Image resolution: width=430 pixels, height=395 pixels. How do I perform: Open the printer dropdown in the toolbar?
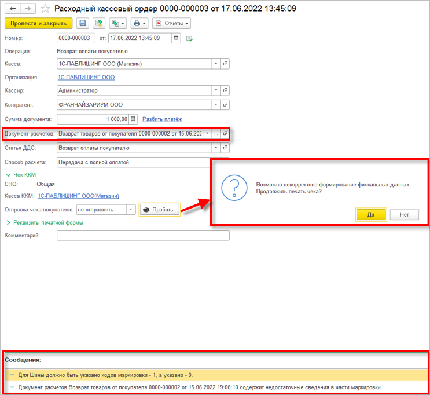(x=139, y=23)
